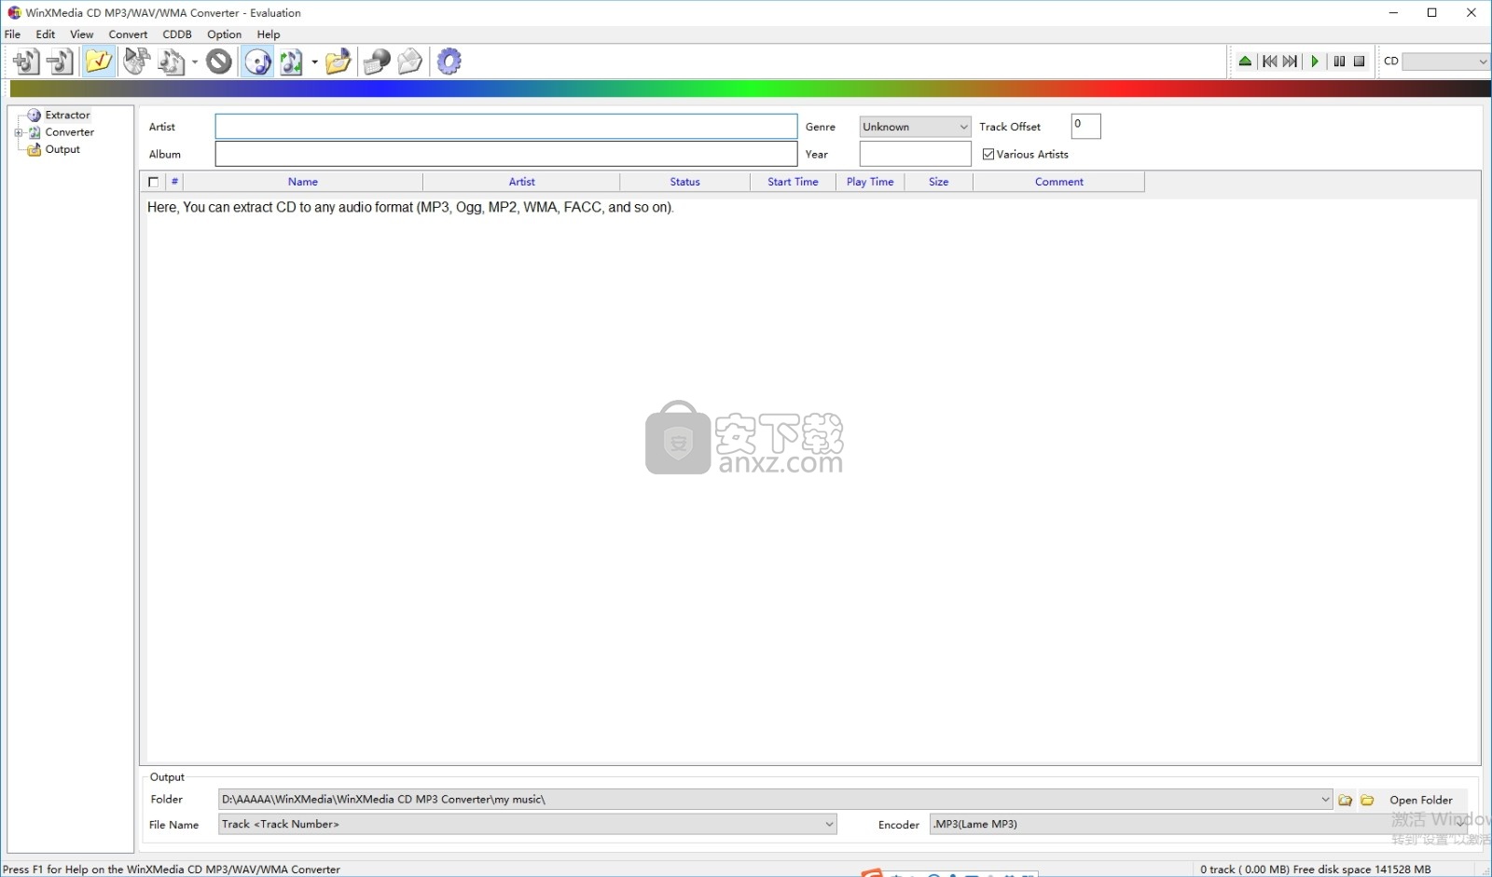Select the CD extractor disc icon
Screen dimensions: 1492x877
[x=257, y=62]
